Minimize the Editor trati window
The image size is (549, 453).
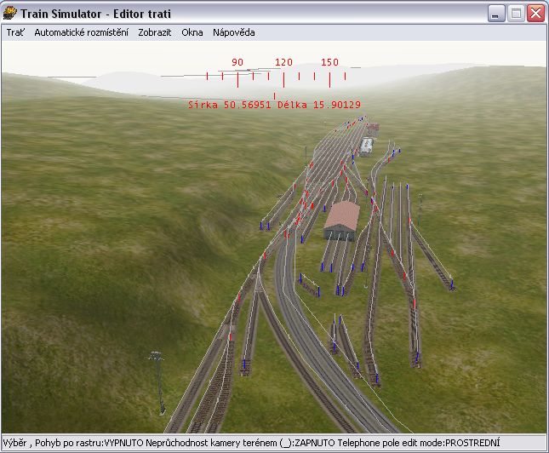click(x=496, y=14)
